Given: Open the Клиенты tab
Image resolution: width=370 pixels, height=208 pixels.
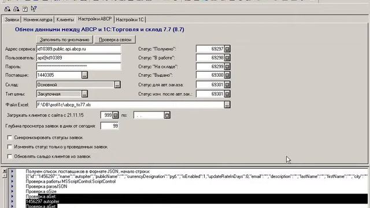Looking at the screenshot, I should [65, 20].
